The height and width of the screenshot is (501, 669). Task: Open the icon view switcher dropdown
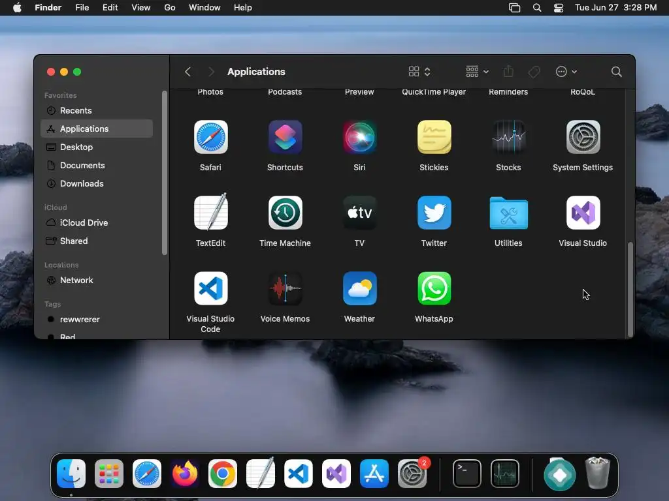pos(419,72)
